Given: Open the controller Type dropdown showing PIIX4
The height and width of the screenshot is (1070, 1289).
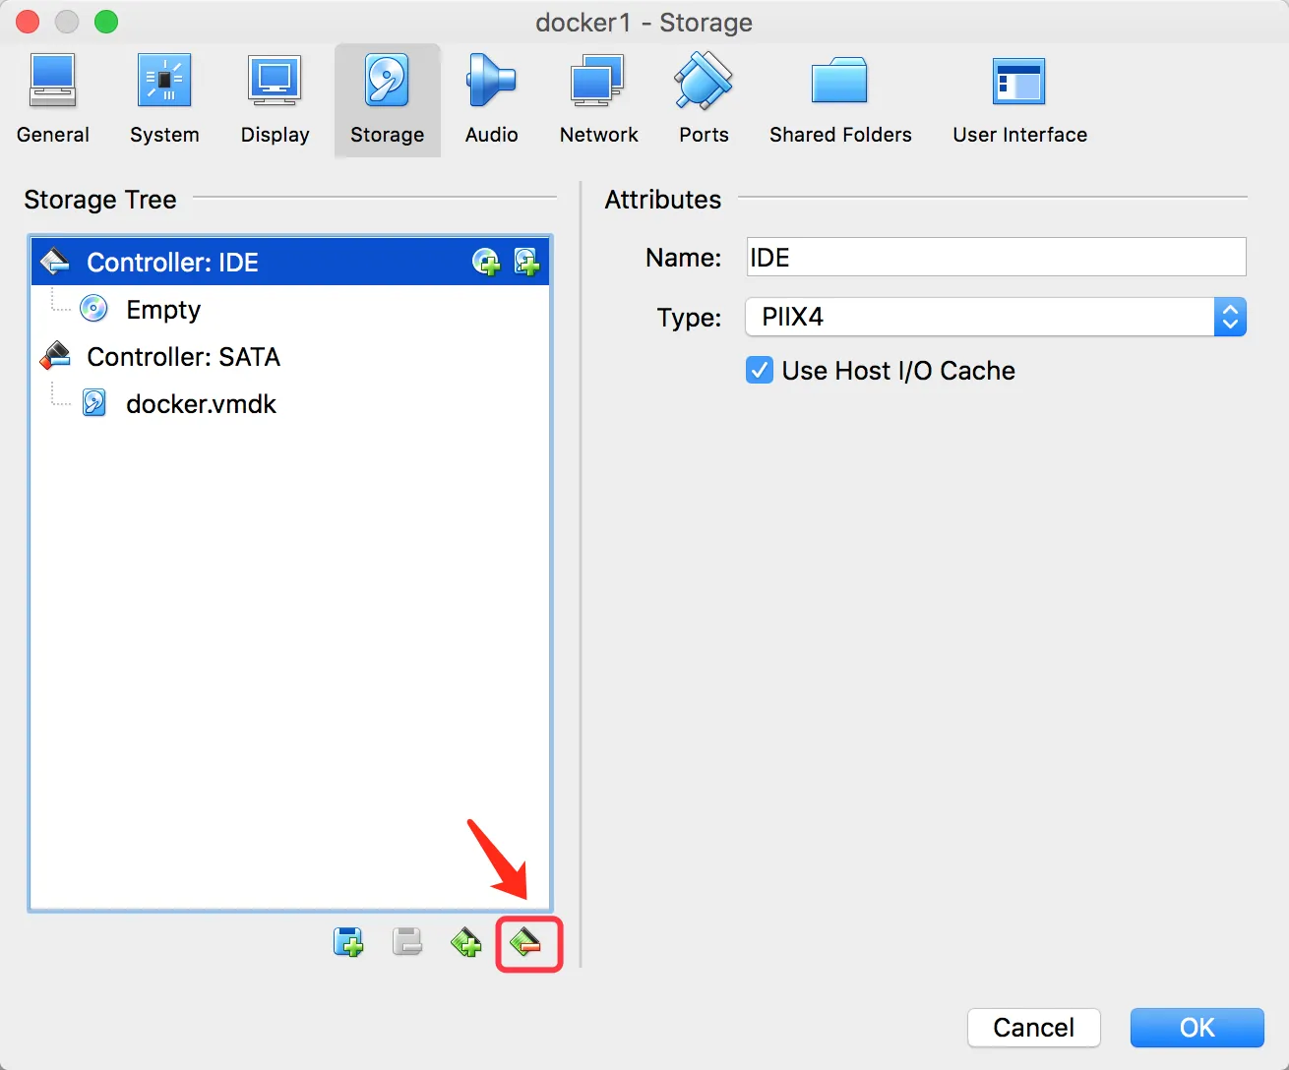Looking at the screenshot, I should [x=996, y=317].
